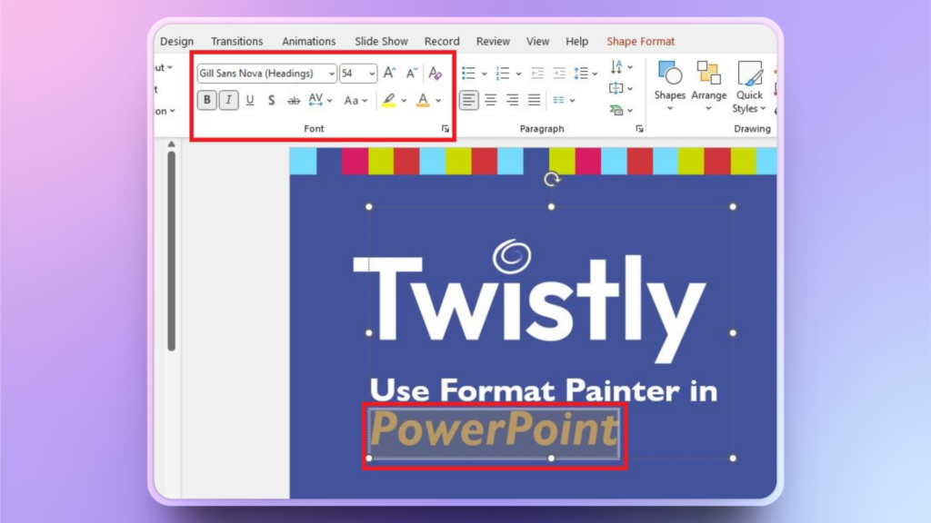Open the Font dialog launcher
Viewport: 931px width, 523px height.
[445, 129]
